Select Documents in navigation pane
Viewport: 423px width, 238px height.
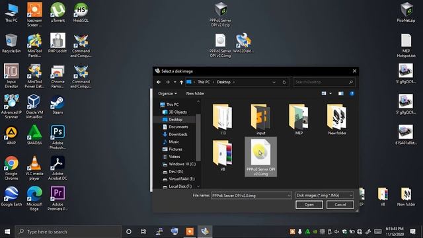pyautogui.click(x=175, y=127)
